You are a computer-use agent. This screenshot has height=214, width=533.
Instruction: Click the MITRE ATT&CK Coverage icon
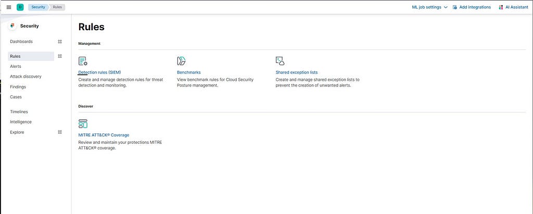point(83,124)
